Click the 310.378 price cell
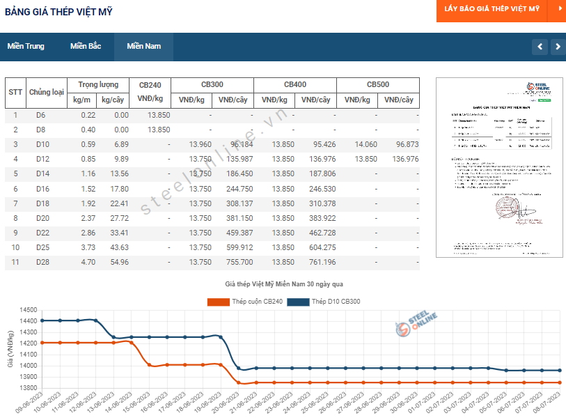Image resolution: width=566 pixels, height=418 pixels. pyautogui.click(x=322, y=203)
